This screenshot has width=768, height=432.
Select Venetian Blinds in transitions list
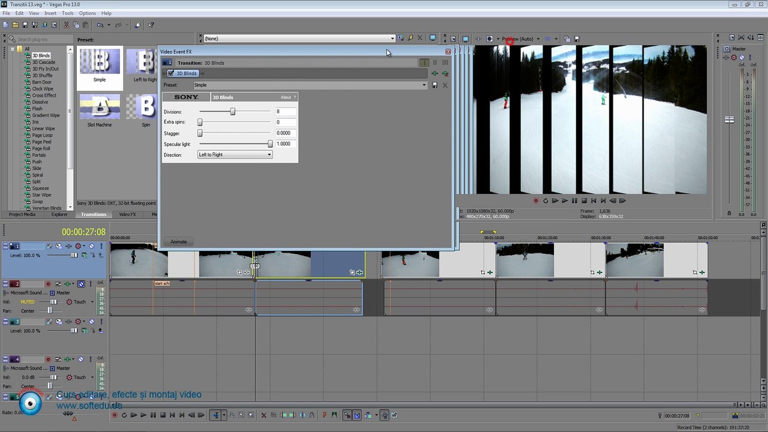(46, 208)
